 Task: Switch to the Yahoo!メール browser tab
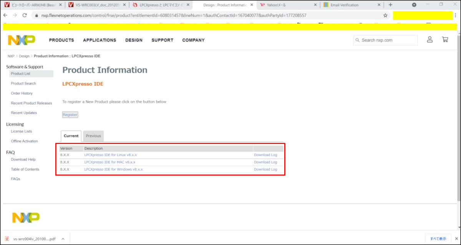287,5
